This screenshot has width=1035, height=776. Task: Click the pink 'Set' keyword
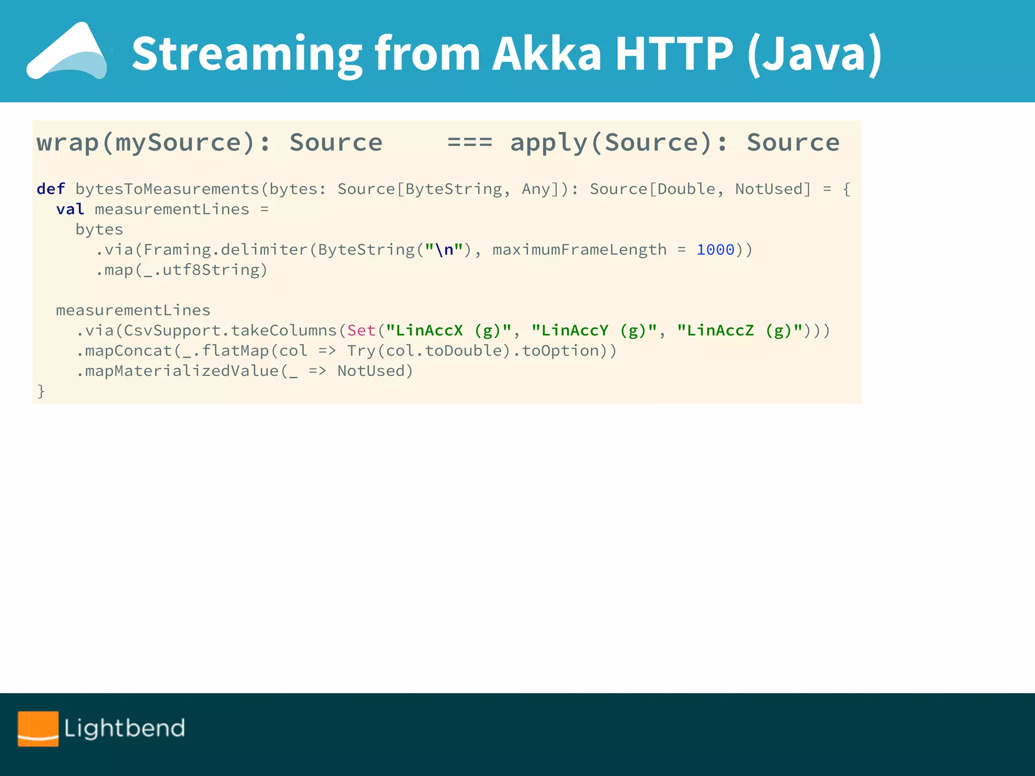point(362,330)
